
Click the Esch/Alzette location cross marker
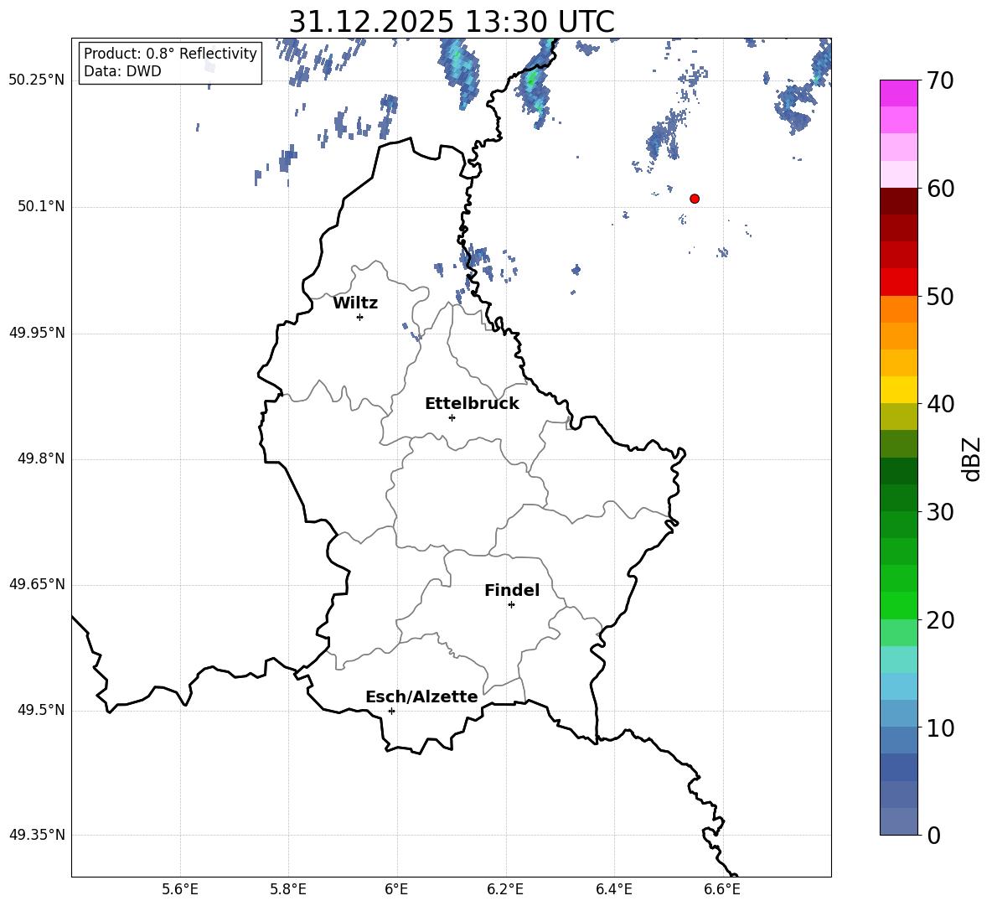point(391,711)
